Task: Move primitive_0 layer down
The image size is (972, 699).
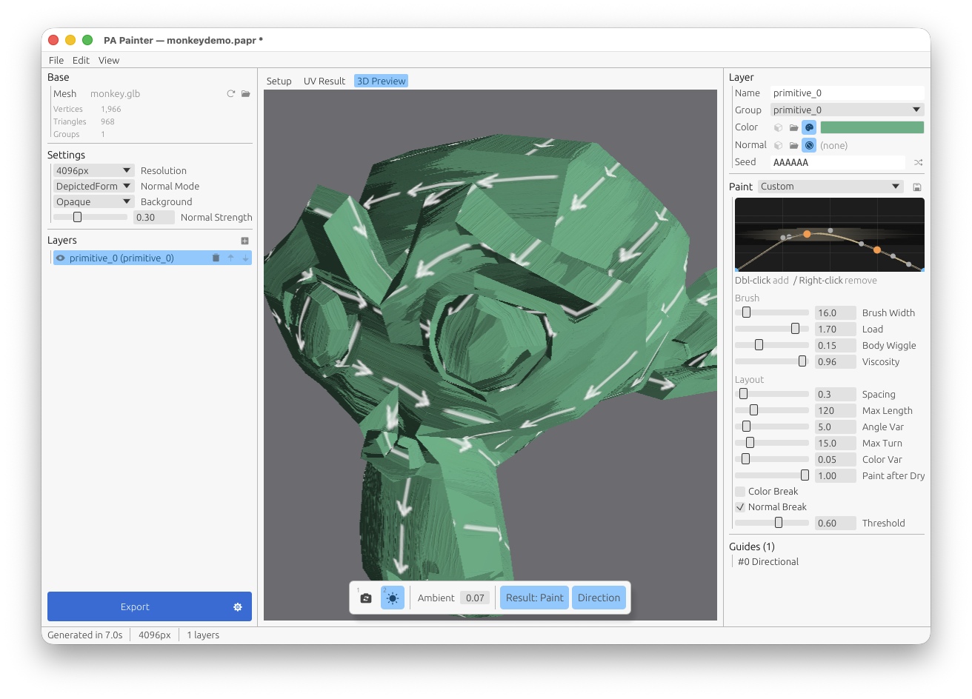Action: coord(245,258)
